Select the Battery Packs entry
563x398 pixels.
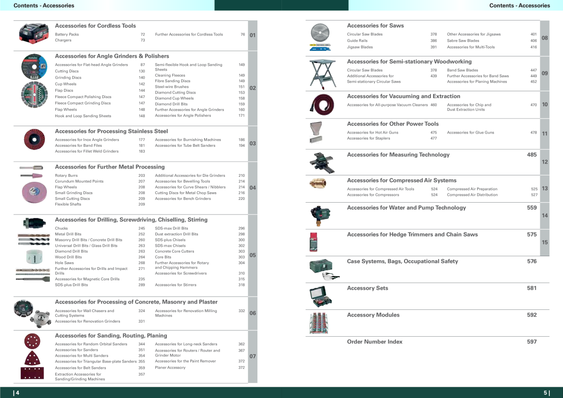tap(67, 35)
